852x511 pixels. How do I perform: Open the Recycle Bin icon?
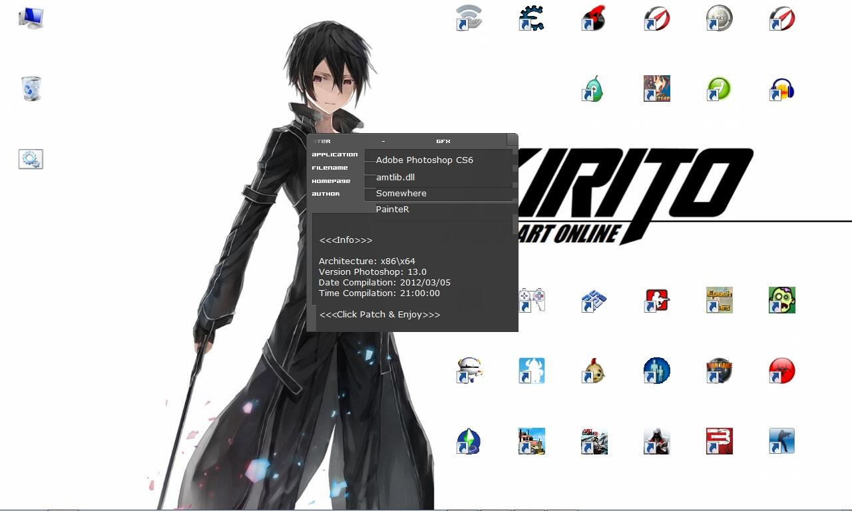pos(31,88)
